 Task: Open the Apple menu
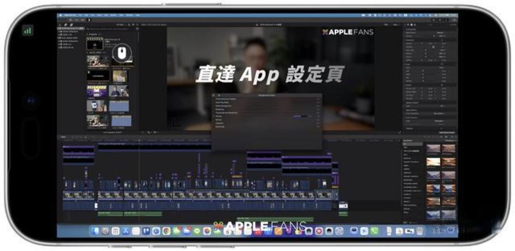pos(60,15)
